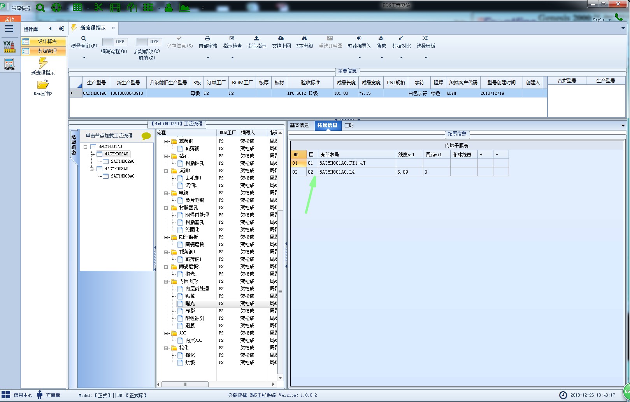This screenshot has height=402, width=630.
Task: Click the green magnifier search icon in title bar
Action: point(40,7)
